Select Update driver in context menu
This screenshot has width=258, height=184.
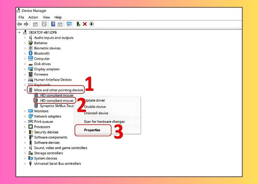[94, 100]
